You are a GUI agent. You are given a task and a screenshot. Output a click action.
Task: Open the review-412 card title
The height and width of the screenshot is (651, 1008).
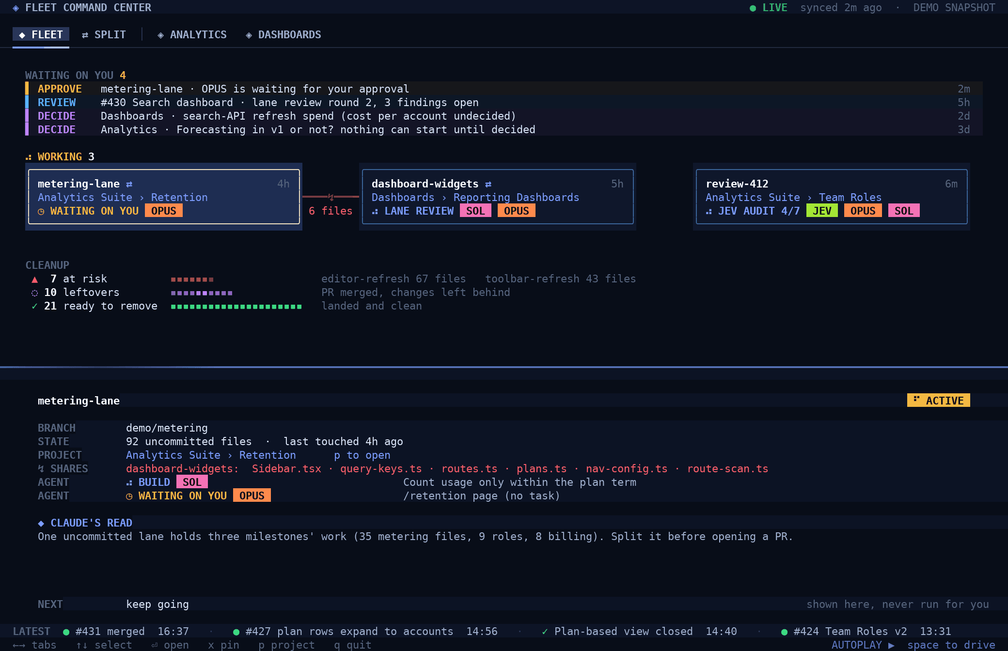737,184
